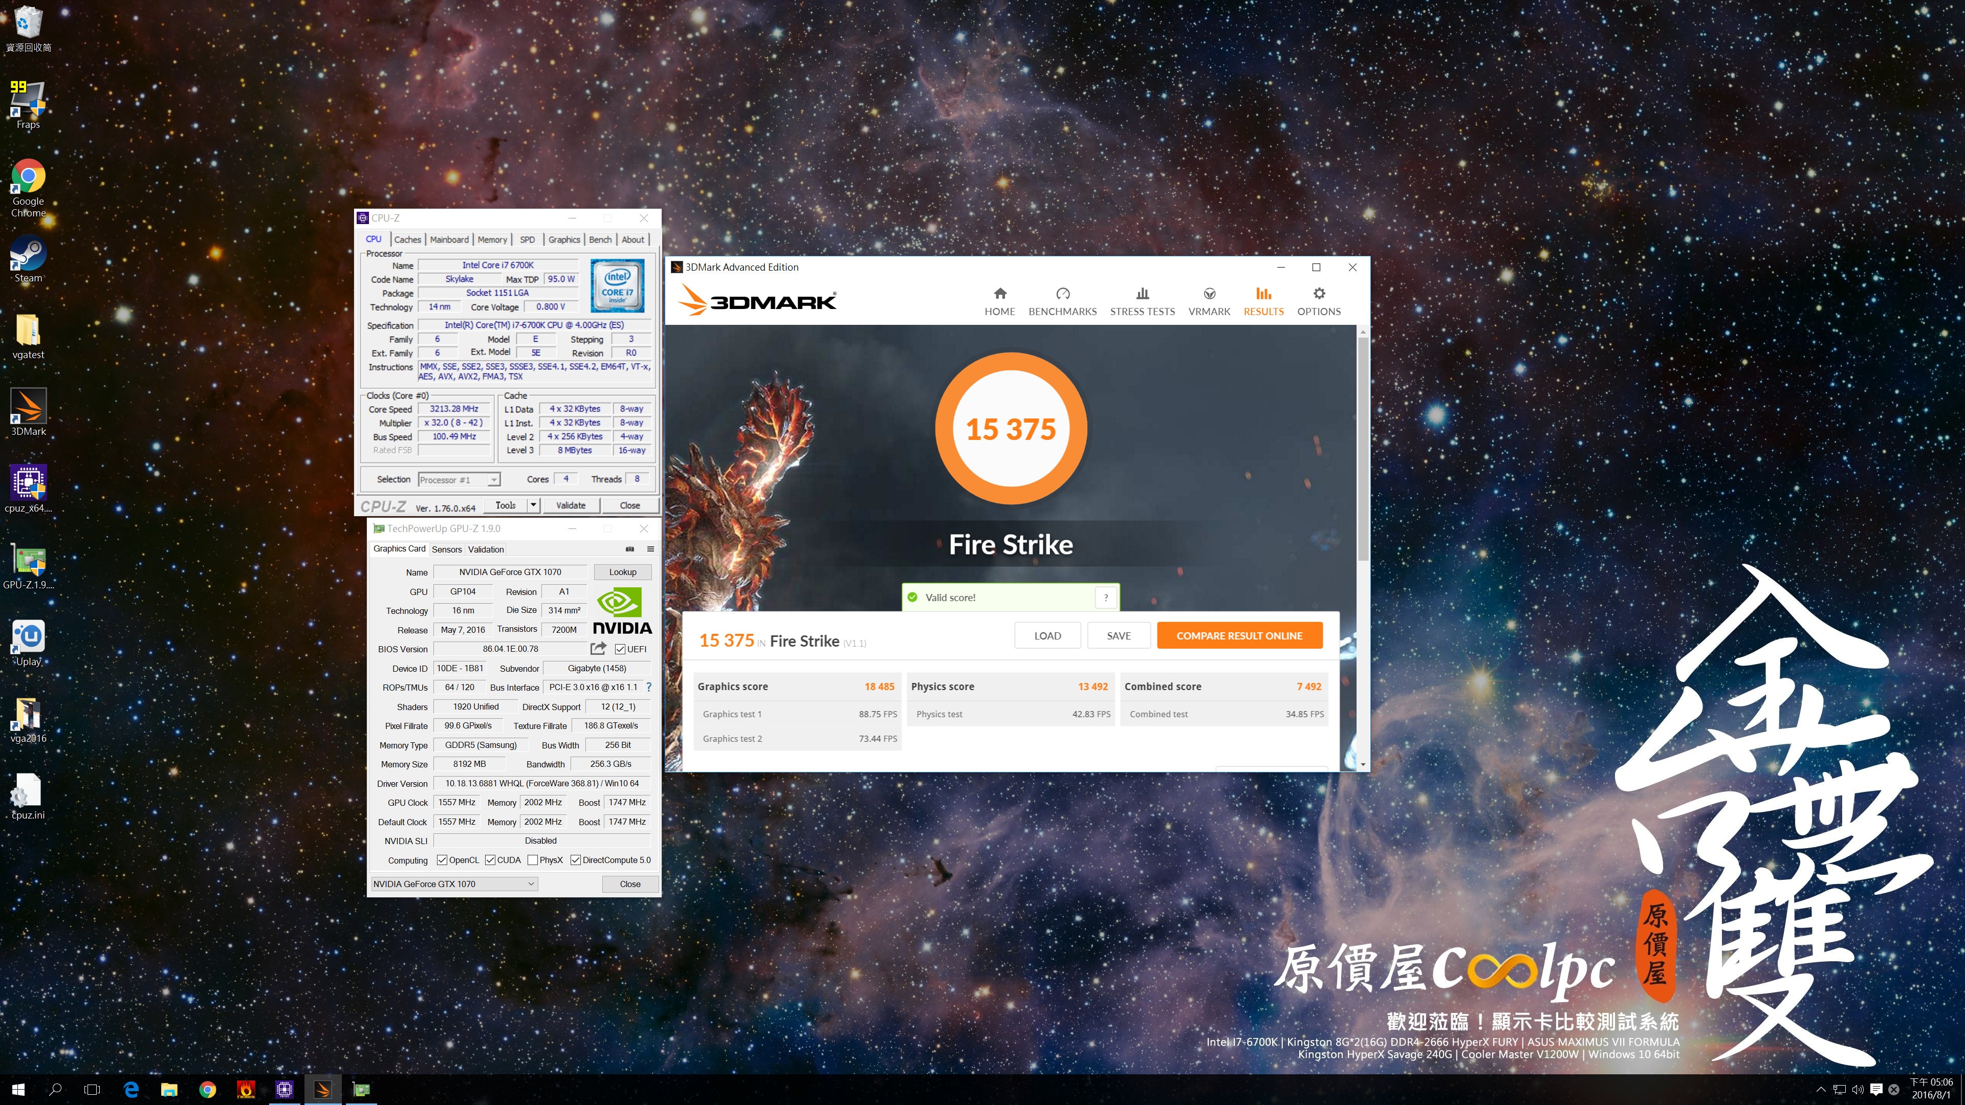
Task: Open Microsoft Edge from taskbar
Action: [x=131, y=1090]
